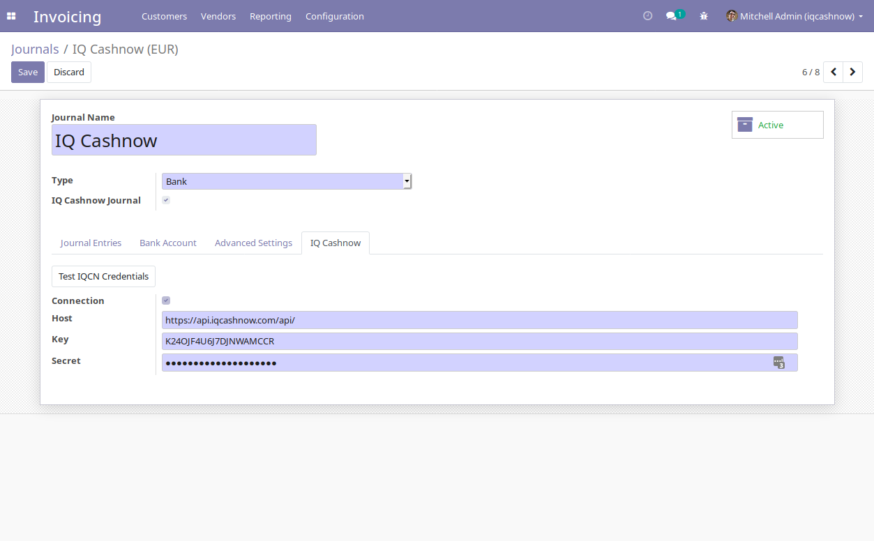Open the activities clock icon
Screen dimensions: 874x541
[647, 16]
